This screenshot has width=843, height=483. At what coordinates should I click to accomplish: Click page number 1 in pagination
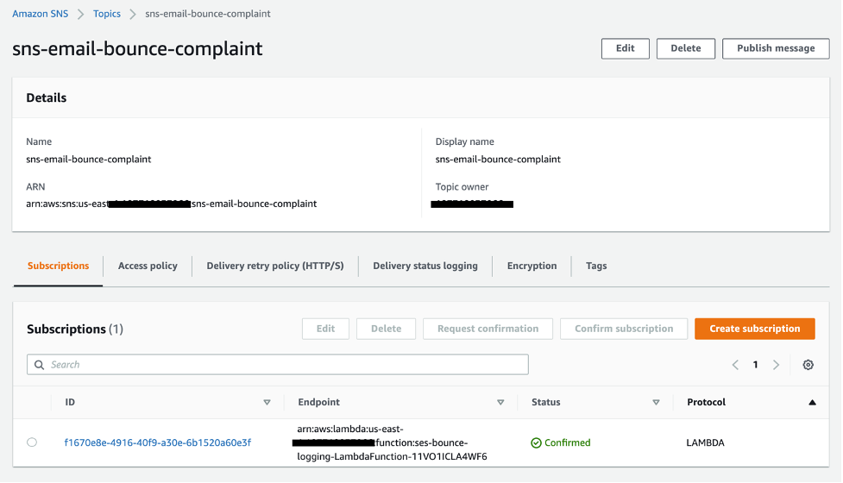(755, 365)
